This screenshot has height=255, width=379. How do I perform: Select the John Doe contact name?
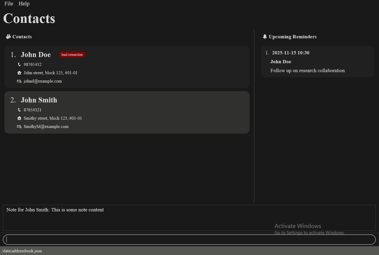pyautogui.click(x=36, y=55)
